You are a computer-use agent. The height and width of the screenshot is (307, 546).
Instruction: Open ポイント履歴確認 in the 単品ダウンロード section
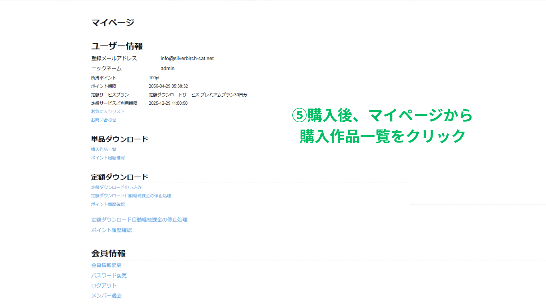108,158
